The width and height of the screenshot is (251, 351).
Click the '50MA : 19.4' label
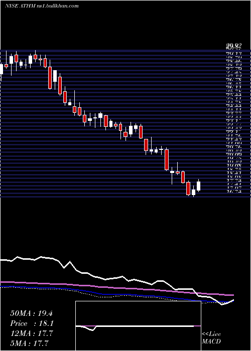pos(31,313)
